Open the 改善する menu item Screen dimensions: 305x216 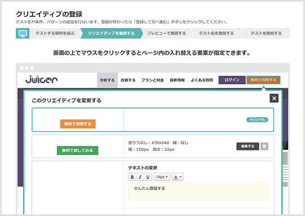128,80
